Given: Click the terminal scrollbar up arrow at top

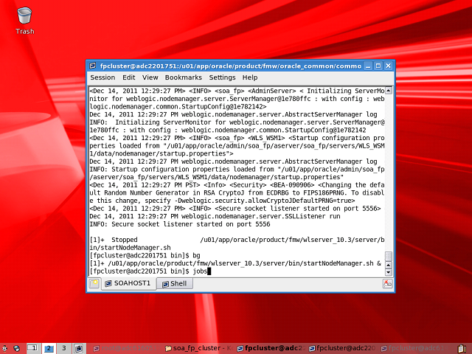Looking at the screenshot, I should point(389,90).
